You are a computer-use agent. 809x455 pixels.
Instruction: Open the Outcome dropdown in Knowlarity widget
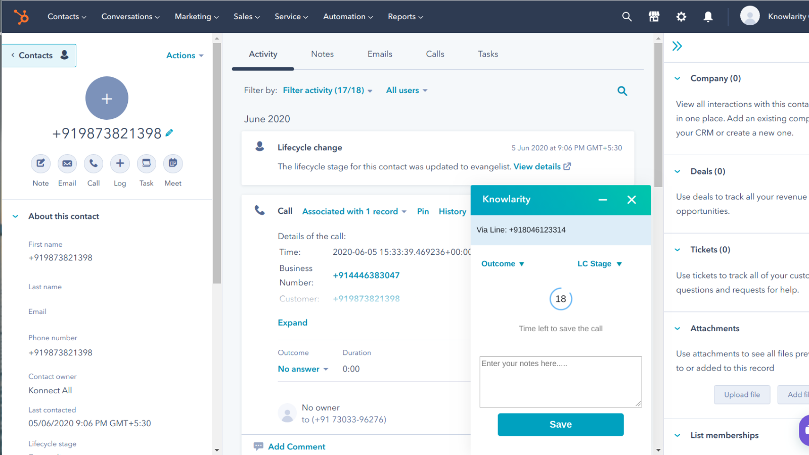point(503,264)
